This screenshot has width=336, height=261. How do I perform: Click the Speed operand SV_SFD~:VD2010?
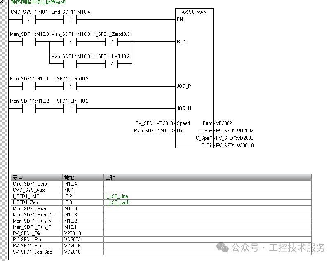[154, 123]
